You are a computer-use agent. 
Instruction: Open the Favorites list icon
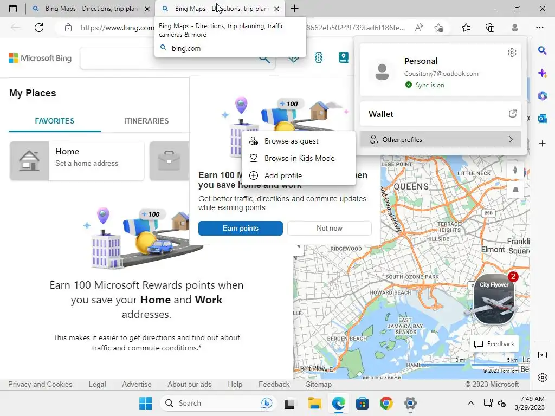[x=466, y=28]
